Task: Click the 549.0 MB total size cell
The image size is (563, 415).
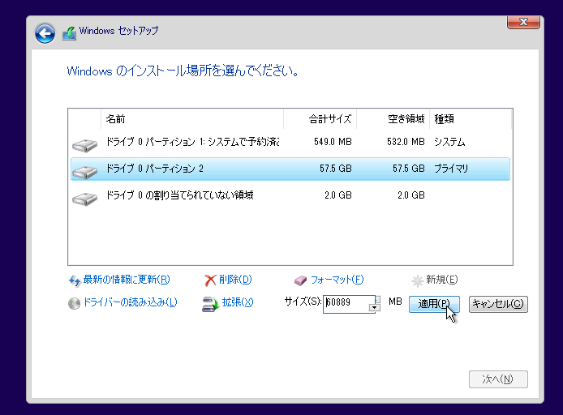Action: pos(333,142)
